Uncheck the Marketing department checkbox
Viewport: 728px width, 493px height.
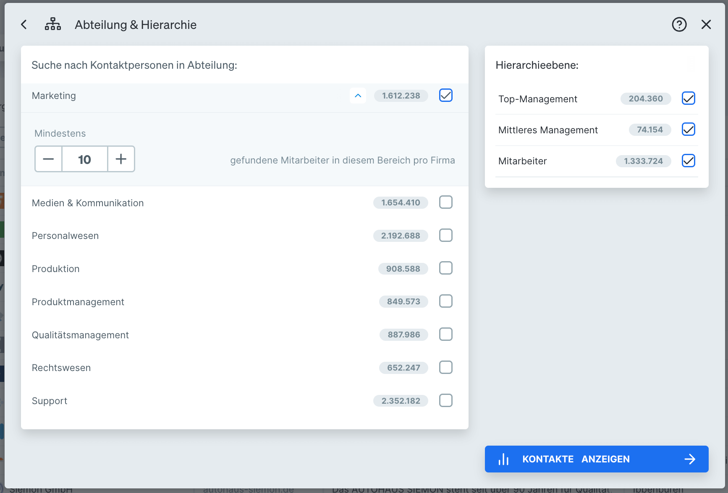[445, 95]
